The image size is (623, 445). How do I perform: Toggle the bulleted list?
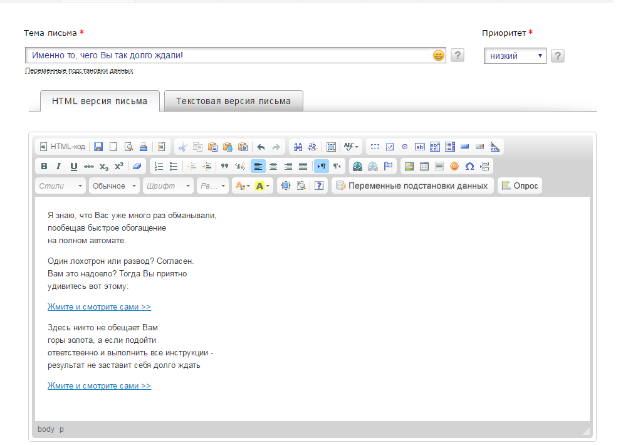174,167
